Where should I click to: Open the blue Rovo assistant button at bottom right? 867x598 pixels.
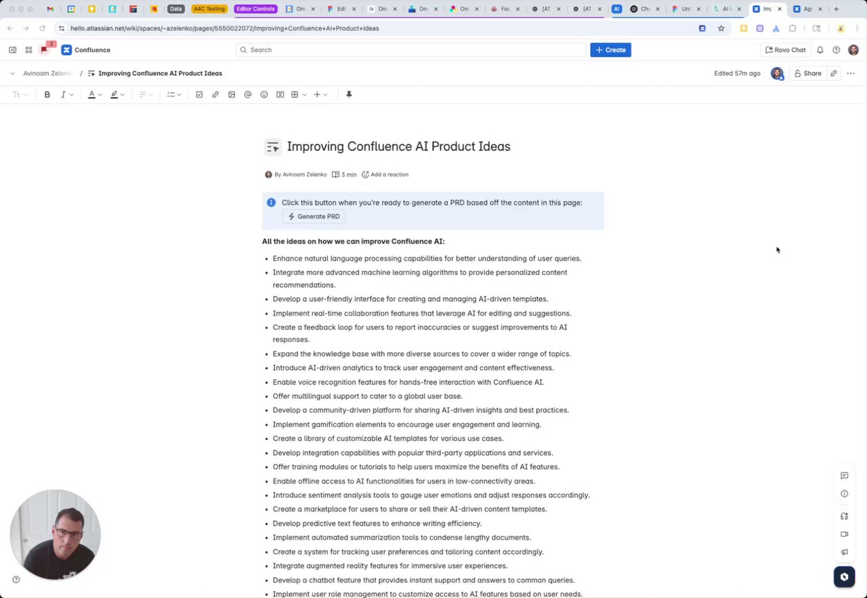(x=844, y=577)
